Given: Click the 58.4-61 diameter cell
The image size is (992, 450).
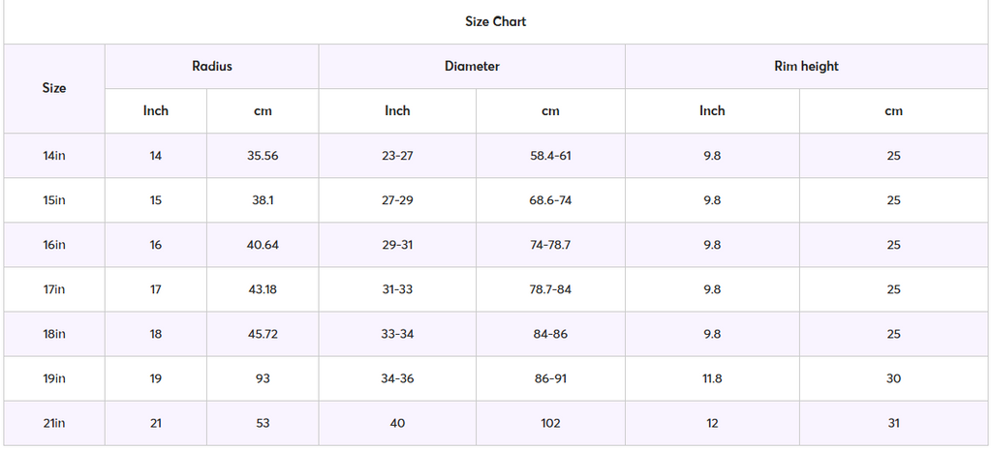Looking at the screenshot, I should [550, 156].
